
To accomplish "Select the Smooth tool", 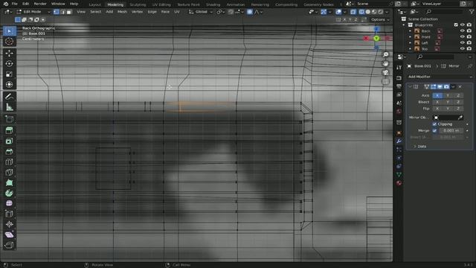I will click(10, 203).
